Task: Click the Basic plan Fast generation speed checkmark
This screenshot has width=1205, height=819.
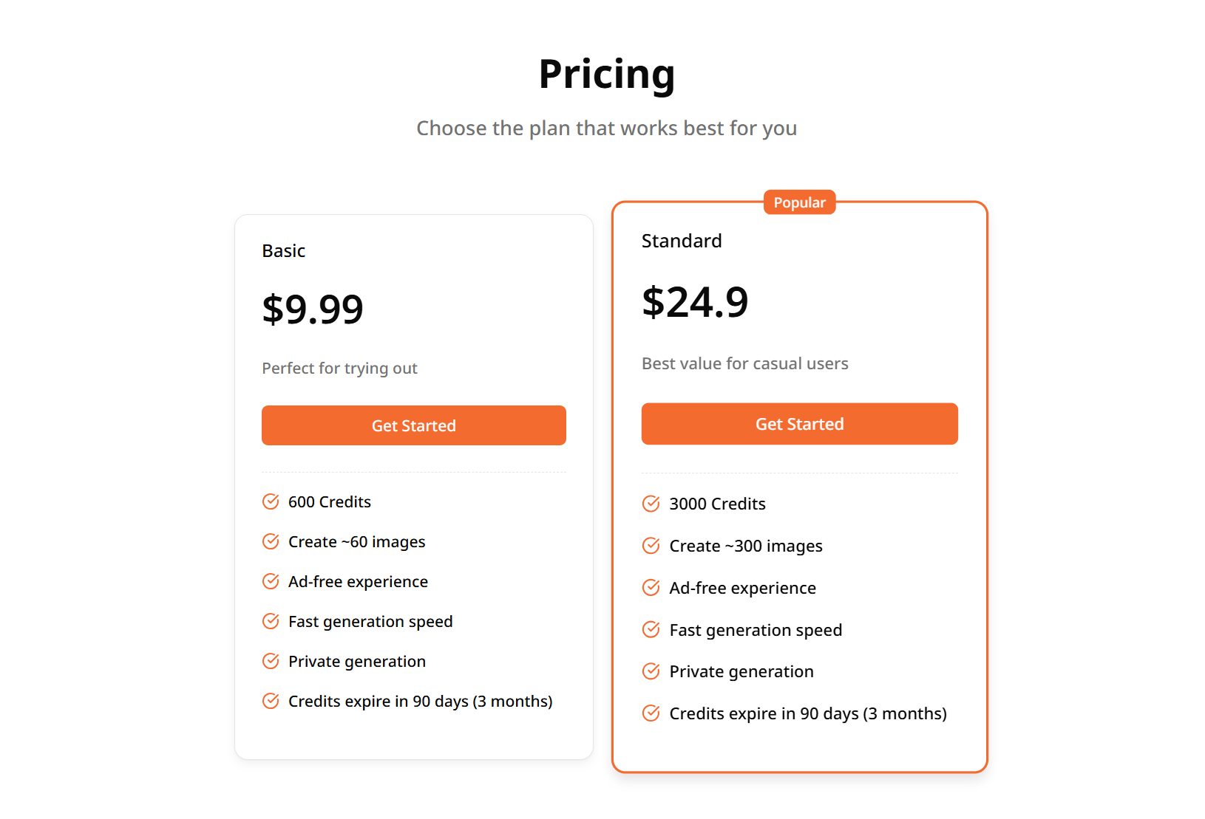Action: point(271,622)
